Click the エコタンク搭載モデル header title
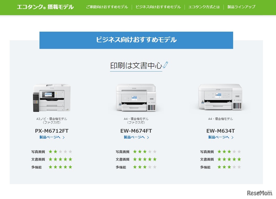The image size is (276, 199). tap(45, 7)
